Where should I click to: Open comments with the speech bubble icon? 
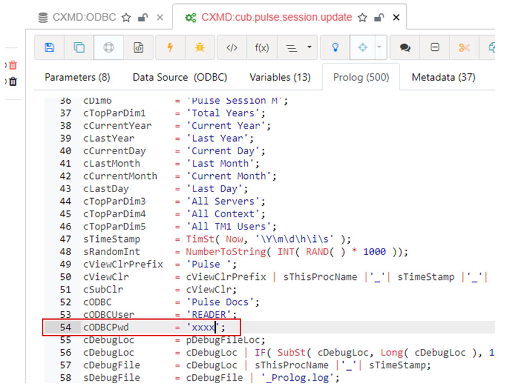tap(404, 47)
